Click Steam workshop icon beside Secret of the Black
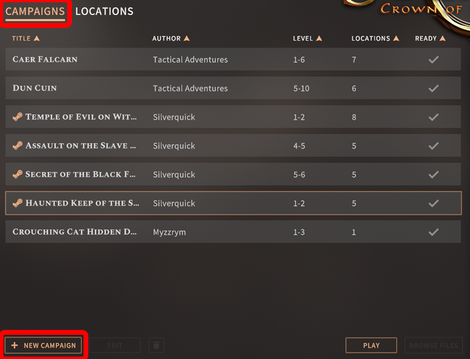This screenshot has height=359, width=470. [x=18, y=174]
